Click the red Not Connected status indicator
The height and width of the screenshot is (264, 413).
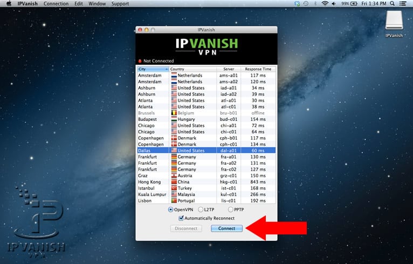pyautogui.click(x=140, y=61)
